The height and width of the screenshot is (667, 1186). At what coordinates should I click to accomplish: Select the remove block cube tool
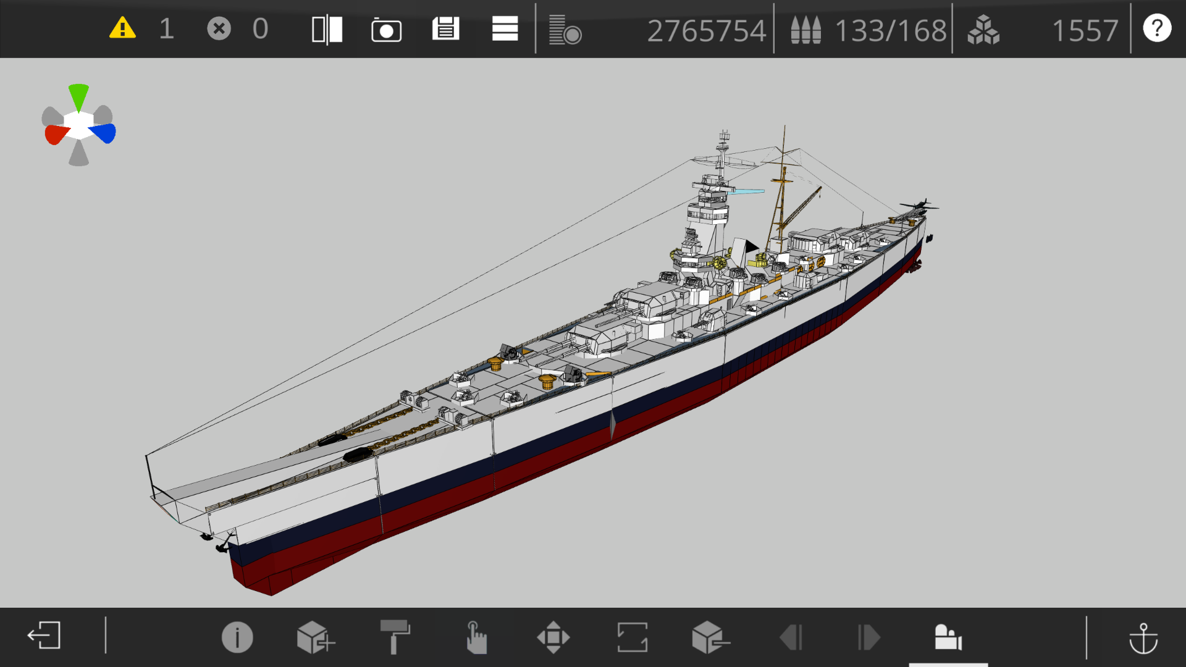click(710, 637)
